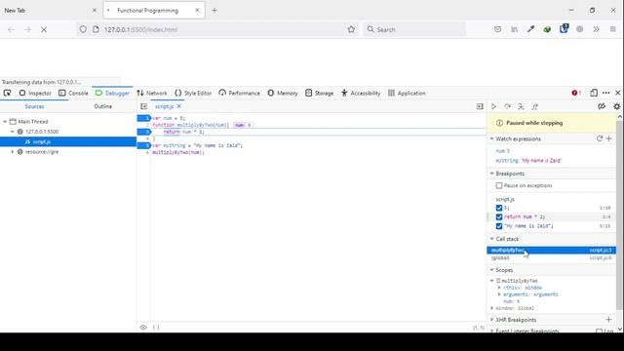The image size is (624, 351).
Task: Click the shield tracking protection icon
Action: pos(83,29)
